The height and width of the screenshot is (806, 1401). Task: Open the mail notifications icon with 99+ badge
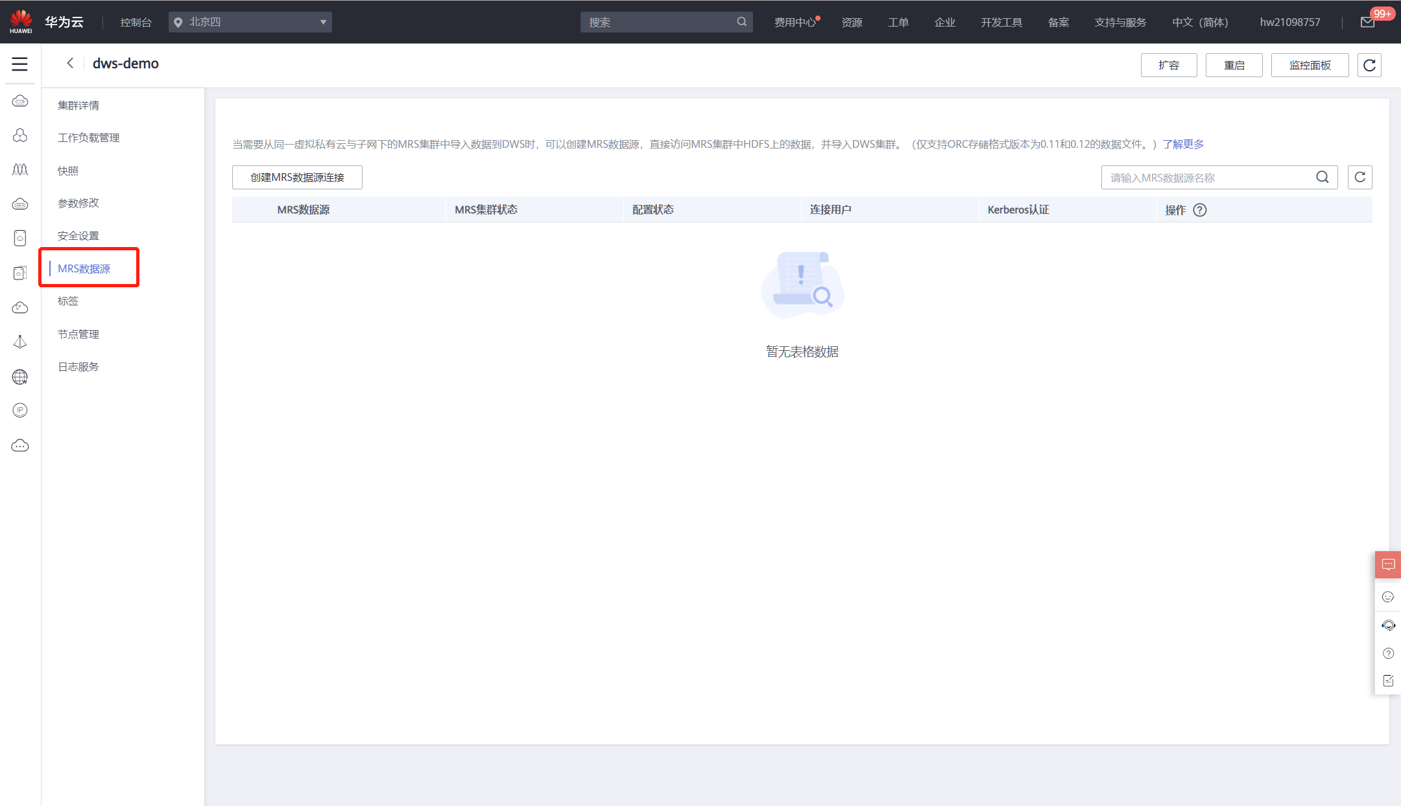[1367, 22]
